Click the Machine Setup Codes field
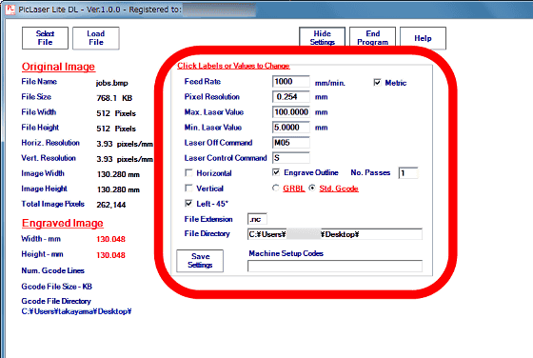The height and width of the screenshot is (358, 533). tap(335, 267)
